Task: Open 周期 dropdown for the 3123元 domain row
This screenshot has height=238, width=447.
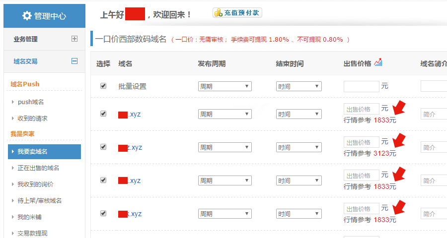Action: (224, 147)
